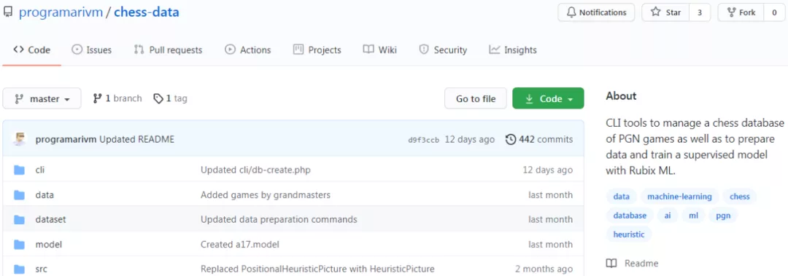Open Replaced PositionalHeuristicPicture commit message
788x276 pixels.
(317, 269)
